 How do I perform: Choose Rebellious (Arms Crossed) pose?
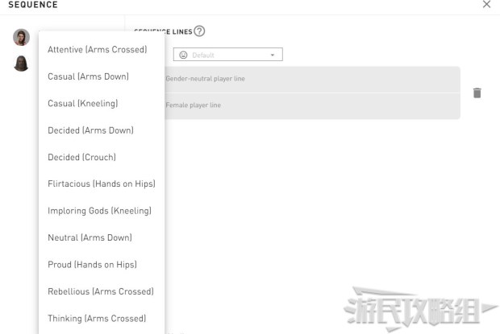click(102, 291)
